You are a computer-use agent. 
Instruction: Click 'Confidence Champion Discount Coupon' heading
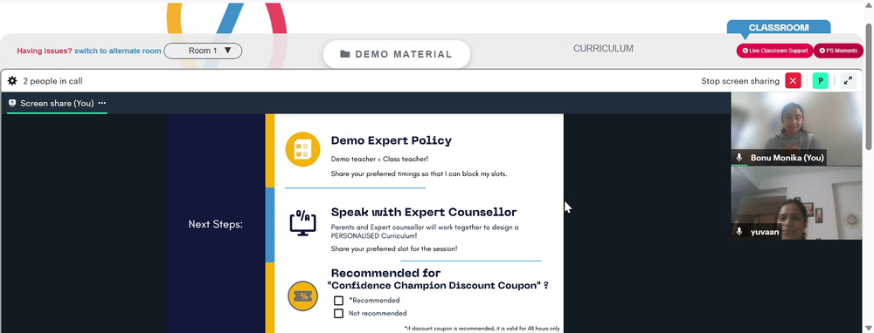coord(438,286)
